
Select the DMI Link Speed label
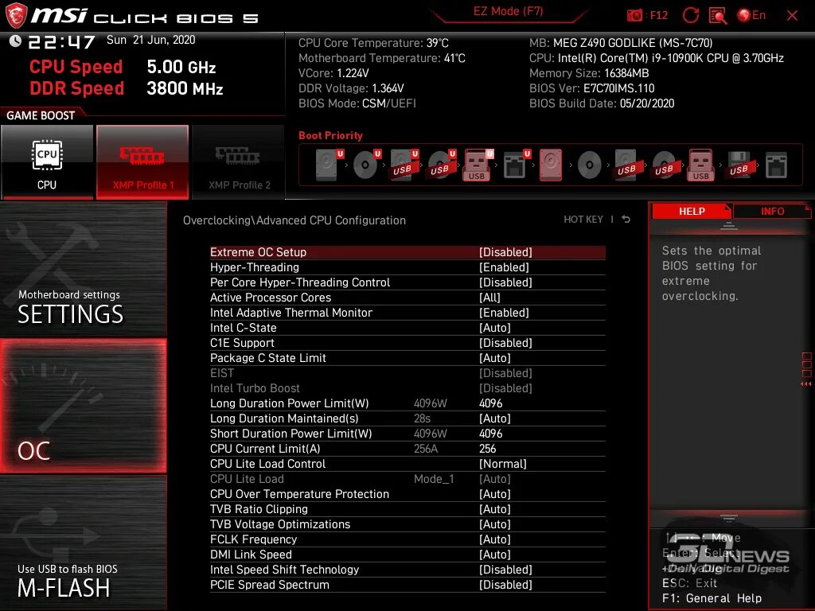tap(251, 555)
